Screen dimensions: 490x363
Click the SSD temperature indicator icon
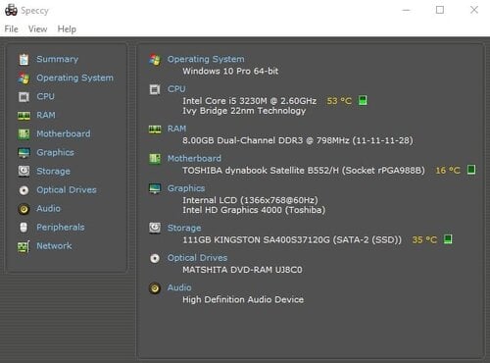click(x=448, y=239)
